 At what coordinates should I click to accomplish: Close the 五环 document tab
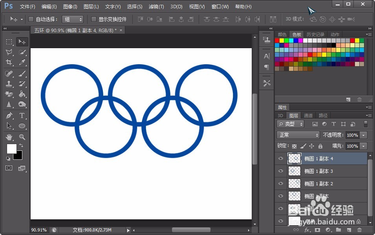pyautogui.click(x=121, y=30)
